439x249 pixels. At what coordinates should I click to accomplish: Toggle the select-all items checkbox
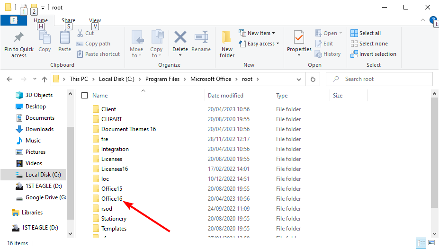[x=85, y=96]
